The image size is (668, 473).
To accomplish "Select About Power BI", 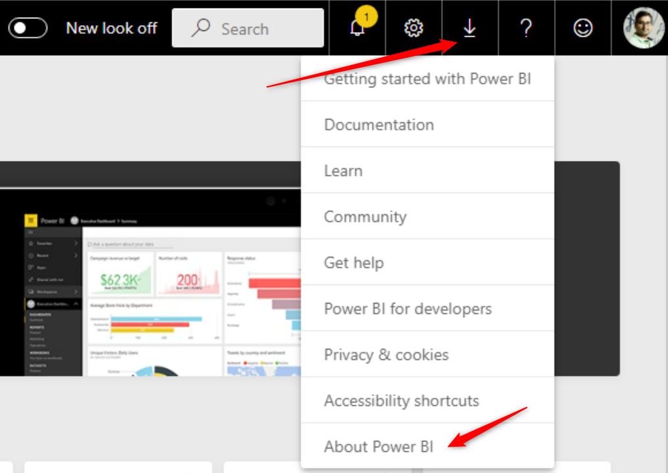I will 378,447.
